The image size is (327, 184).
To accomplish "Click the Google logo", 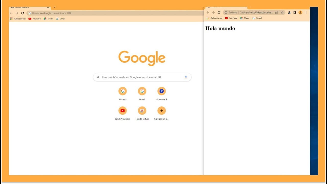I will coord(142,58).
